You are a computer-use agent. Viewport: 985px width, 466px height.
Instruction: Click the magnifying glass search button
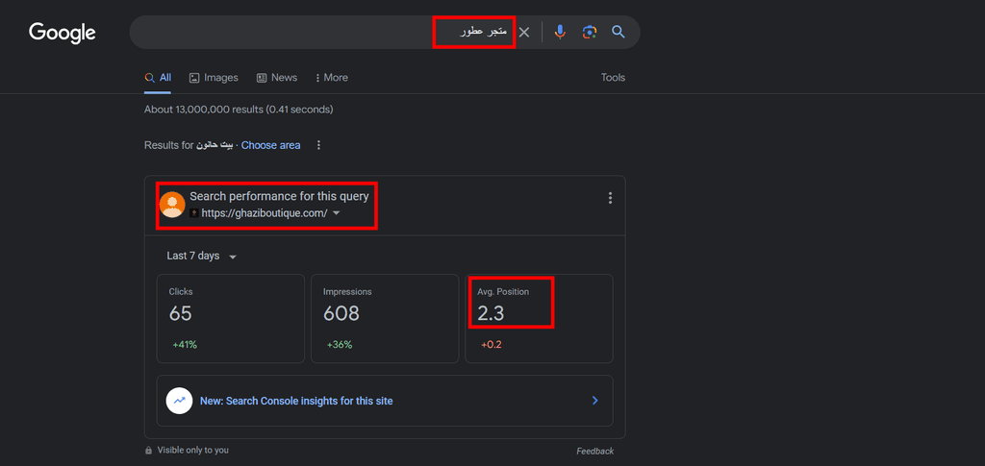click(x=619, y=32)
